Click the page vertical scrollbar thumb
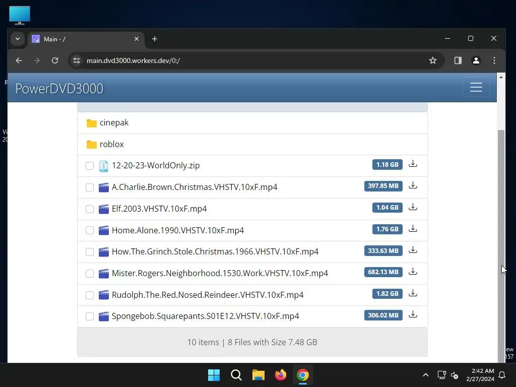Viewport: 516px width, 387px height. pos(501,245)
